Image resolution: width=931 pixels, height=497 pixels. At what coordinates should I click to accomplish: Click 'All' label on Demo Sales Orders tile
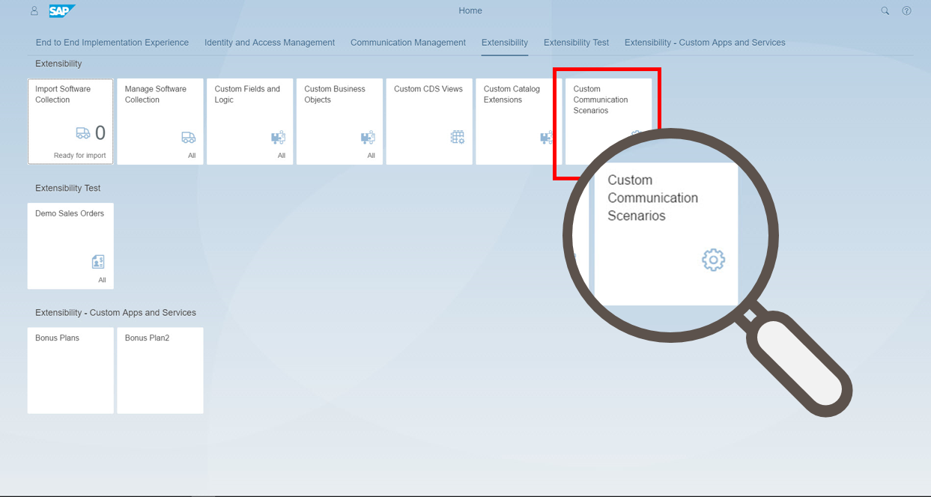[x=102, y=280]
